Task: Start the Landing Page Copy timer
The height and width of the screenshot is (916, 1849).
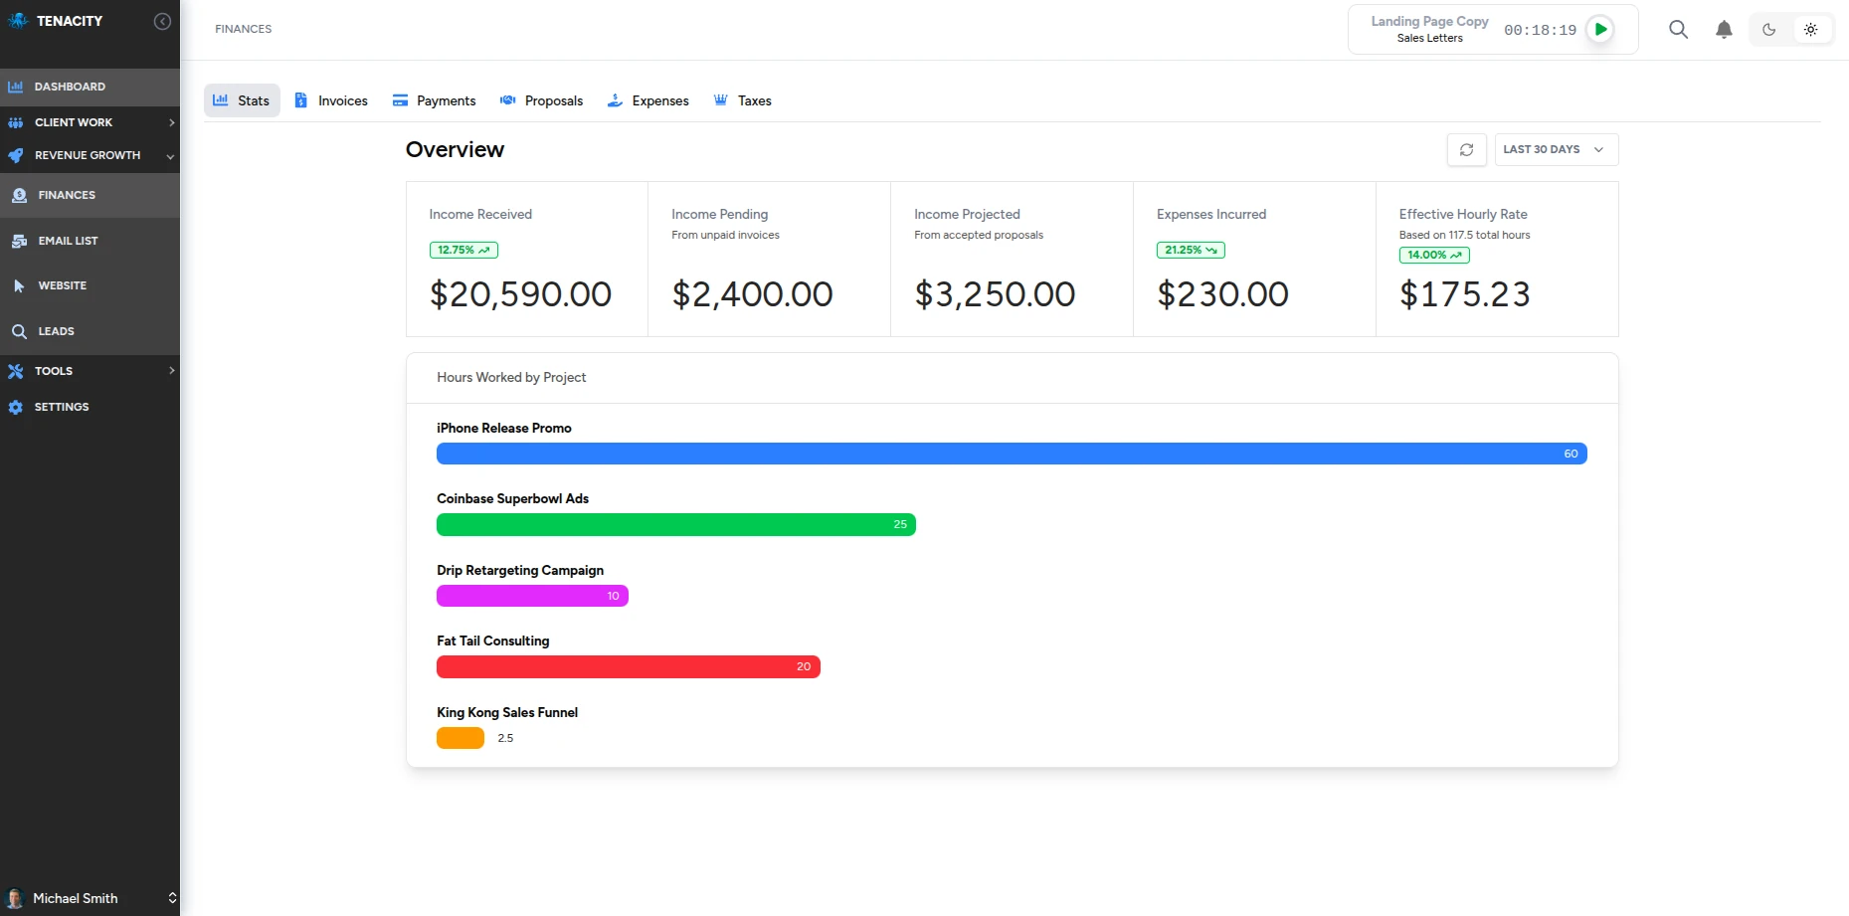Action: click(1600, 30)
